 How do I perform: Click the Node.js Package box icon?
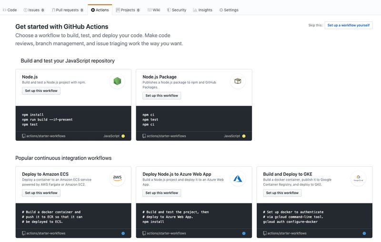238,81
